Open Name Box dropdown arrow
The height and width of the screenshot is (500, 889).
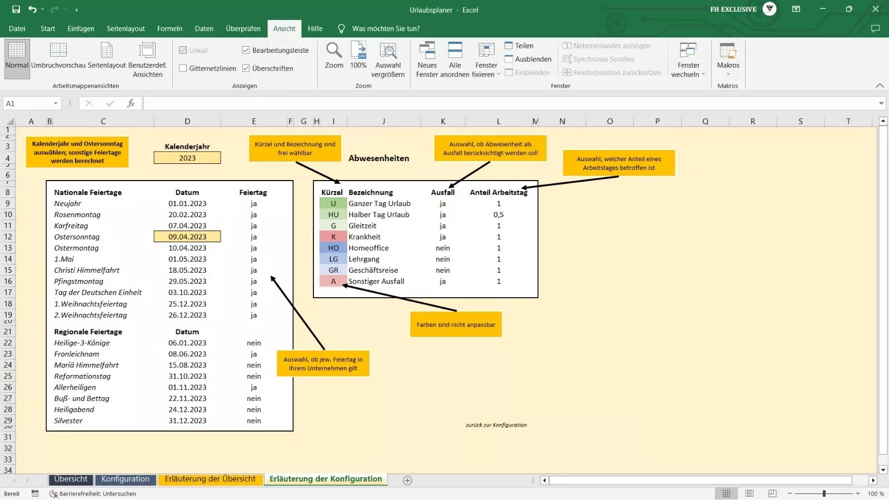click(x=56, y=103)
